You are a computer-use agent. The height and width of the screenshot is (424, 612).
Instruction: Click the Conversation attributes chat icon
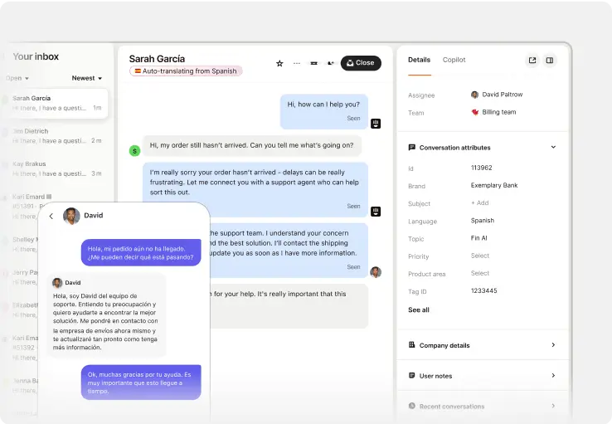click(x=412, y=148)
